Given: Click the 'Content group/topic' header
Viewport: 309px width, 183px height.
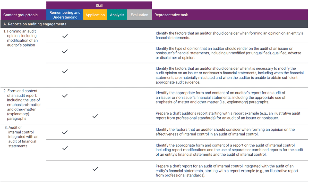Looking at the screenshot, I should [20, 15].
